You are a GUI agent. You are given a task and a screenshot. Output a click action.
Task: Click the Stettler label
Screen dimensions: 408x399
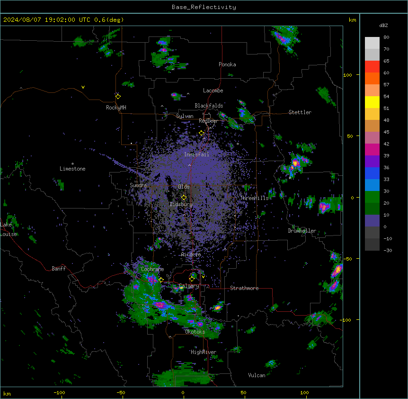pyautogui.click(x=300, y=112)
